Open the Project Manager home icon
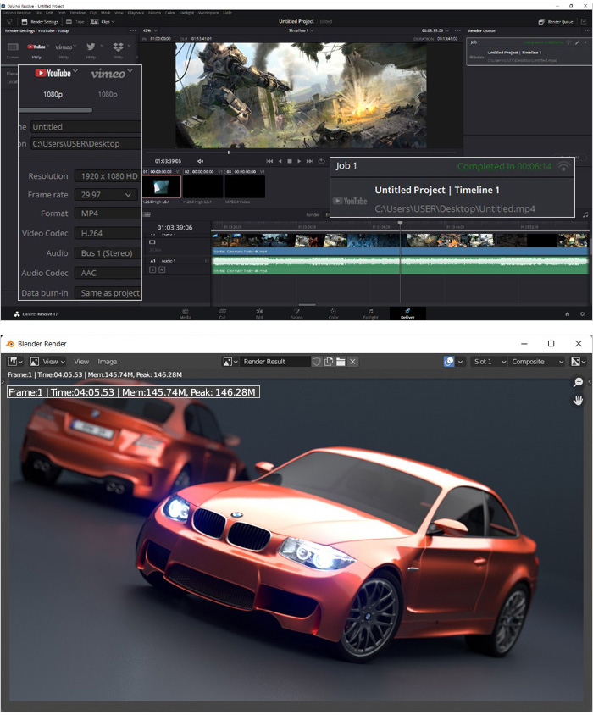The width and height of the screenshot is (593, 715). (x=567, y=313)
